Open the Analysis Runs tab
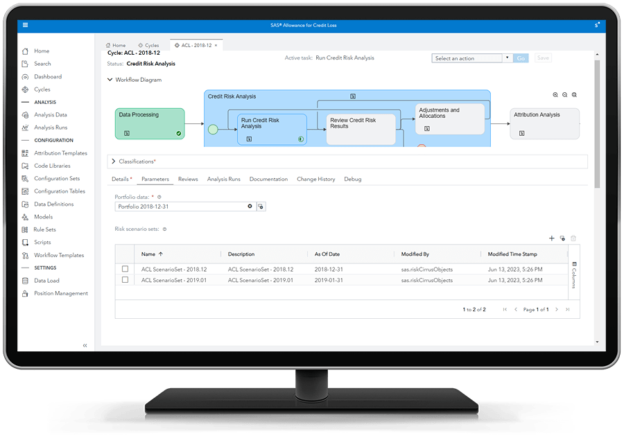Screen dimensions: 624x436 [x=224, y=179]
